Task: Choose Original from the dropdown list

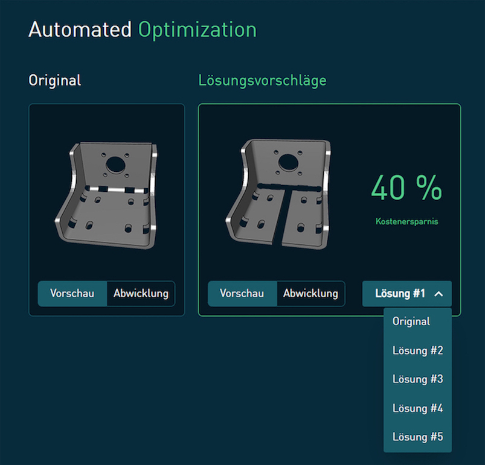Action: coord(417,321)
